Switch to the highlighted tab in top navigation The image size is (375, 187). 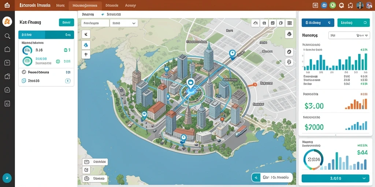pyautogui.click(x=85, y=5)
